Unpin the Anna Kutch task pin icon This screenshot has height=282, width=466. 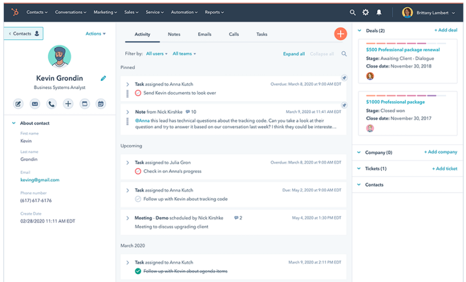point(344,78)
